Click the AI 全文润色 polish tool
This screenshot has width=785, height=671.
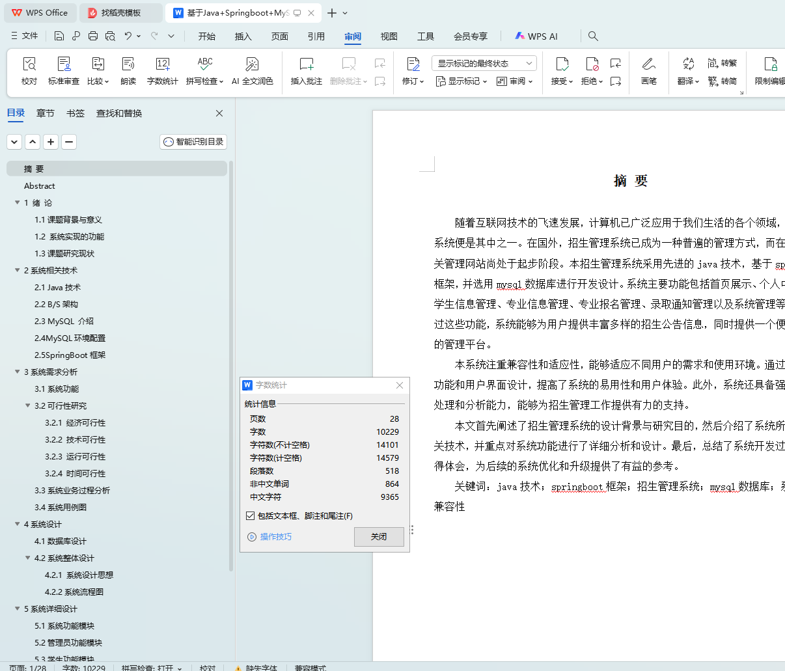pyautogui.click(x=253, y=71)
